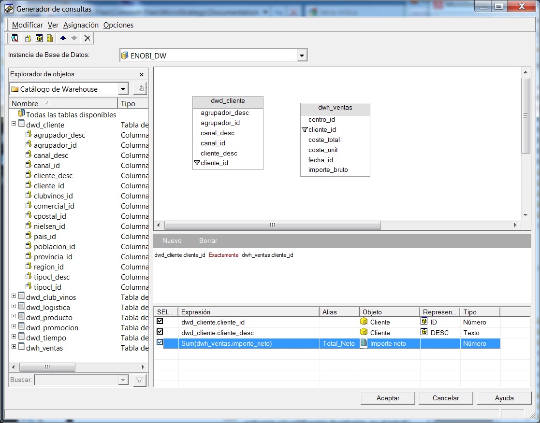
Task: Toggle checkbox for Sum(dwh_ventas.importe_neto) row
Action: point(160,342)
